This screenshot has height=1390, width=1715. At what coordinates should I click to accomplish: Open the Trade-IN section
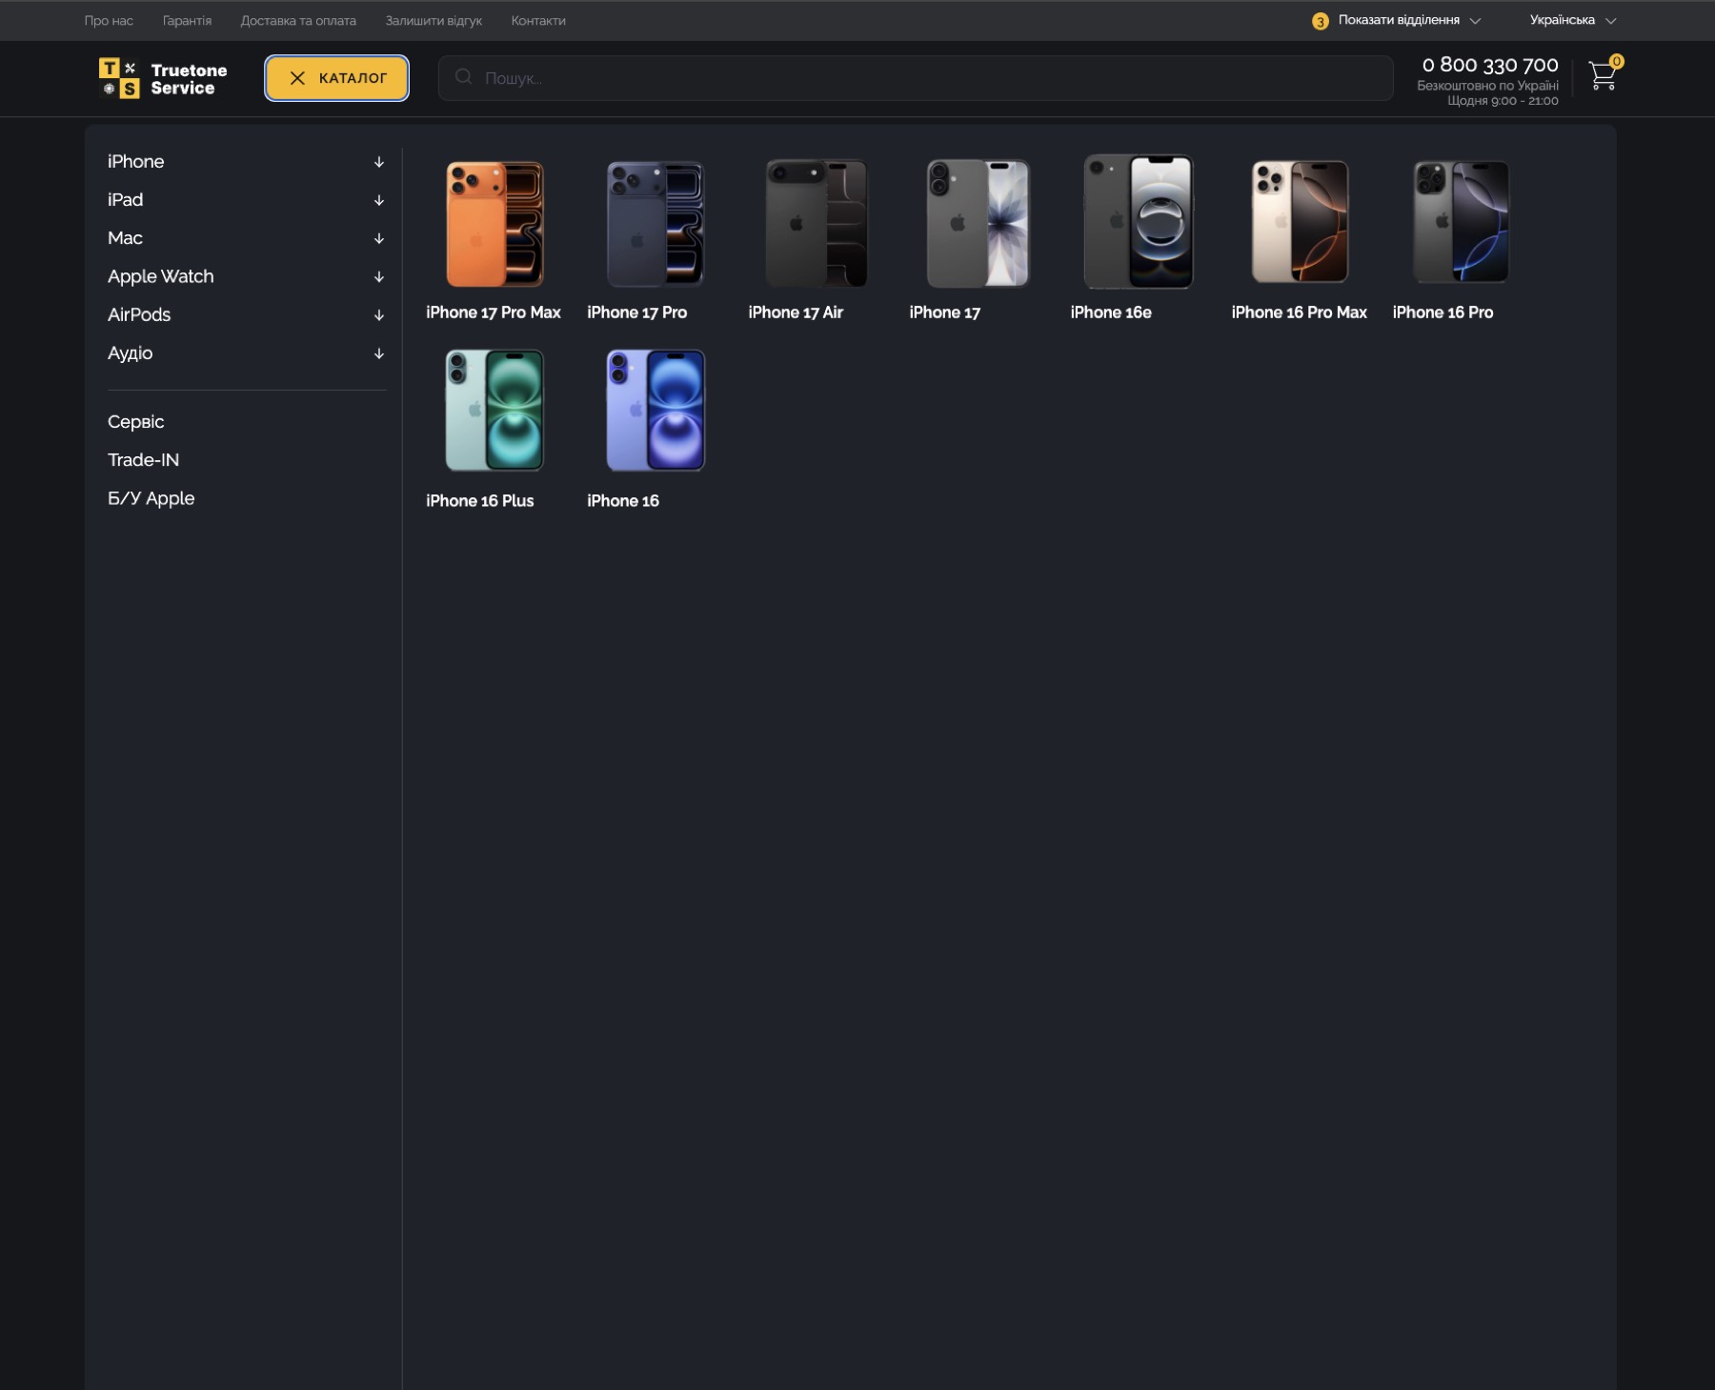144,460
